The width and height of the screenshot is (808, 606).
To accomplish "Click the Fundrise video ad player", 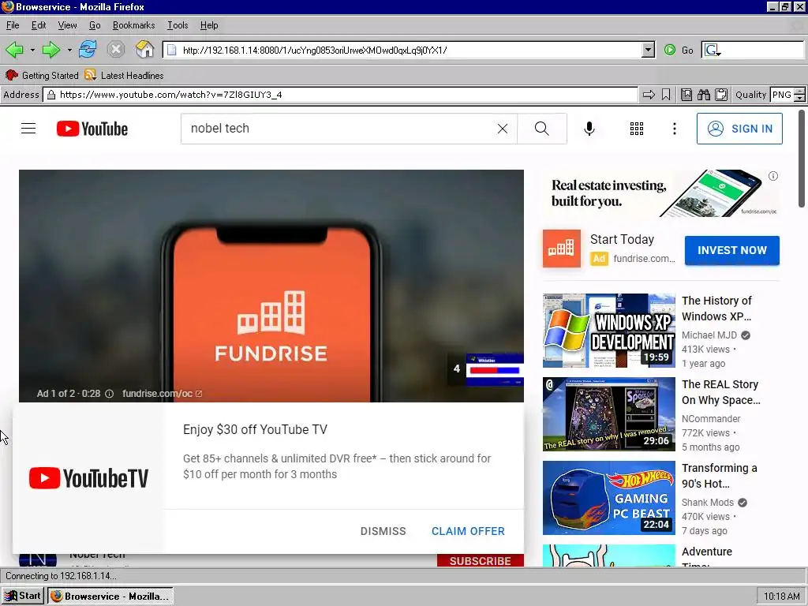I will [x=271, y=286].
